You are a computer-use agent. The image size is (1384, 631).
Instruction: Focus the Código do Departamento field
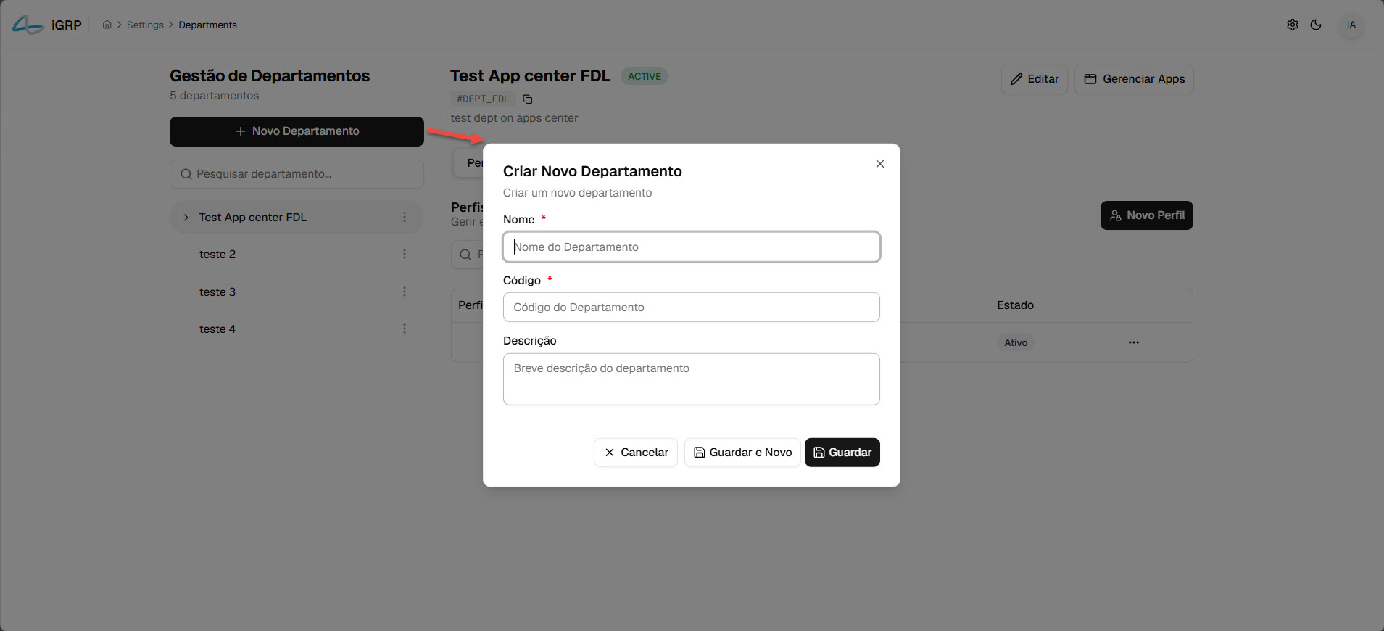(x=692, y=307)
